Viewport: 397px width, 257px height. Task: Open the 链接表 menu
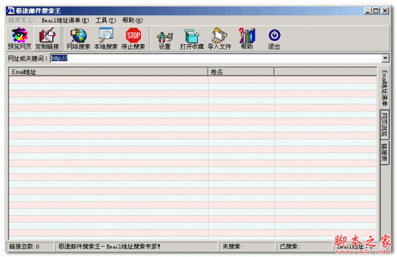[x=22, y=20]
